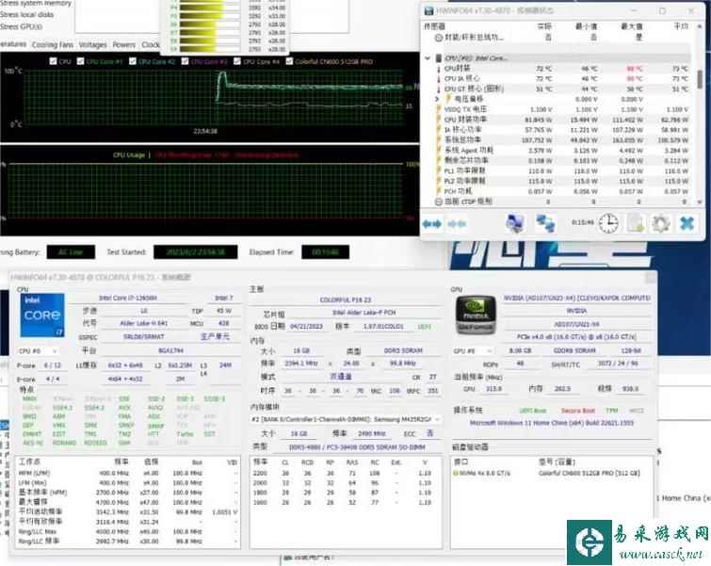Click the CPU 封装功率 sensor row
711x566 pixels.
pos(561,120)
